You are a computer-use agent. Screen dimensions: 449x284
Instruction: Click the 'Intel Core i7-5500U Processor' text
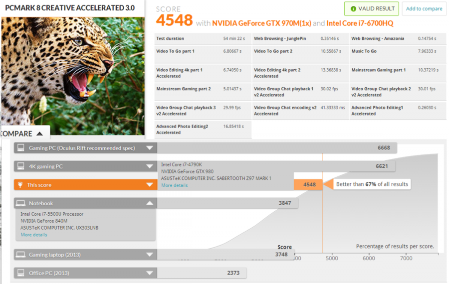(x=52, y=214)
